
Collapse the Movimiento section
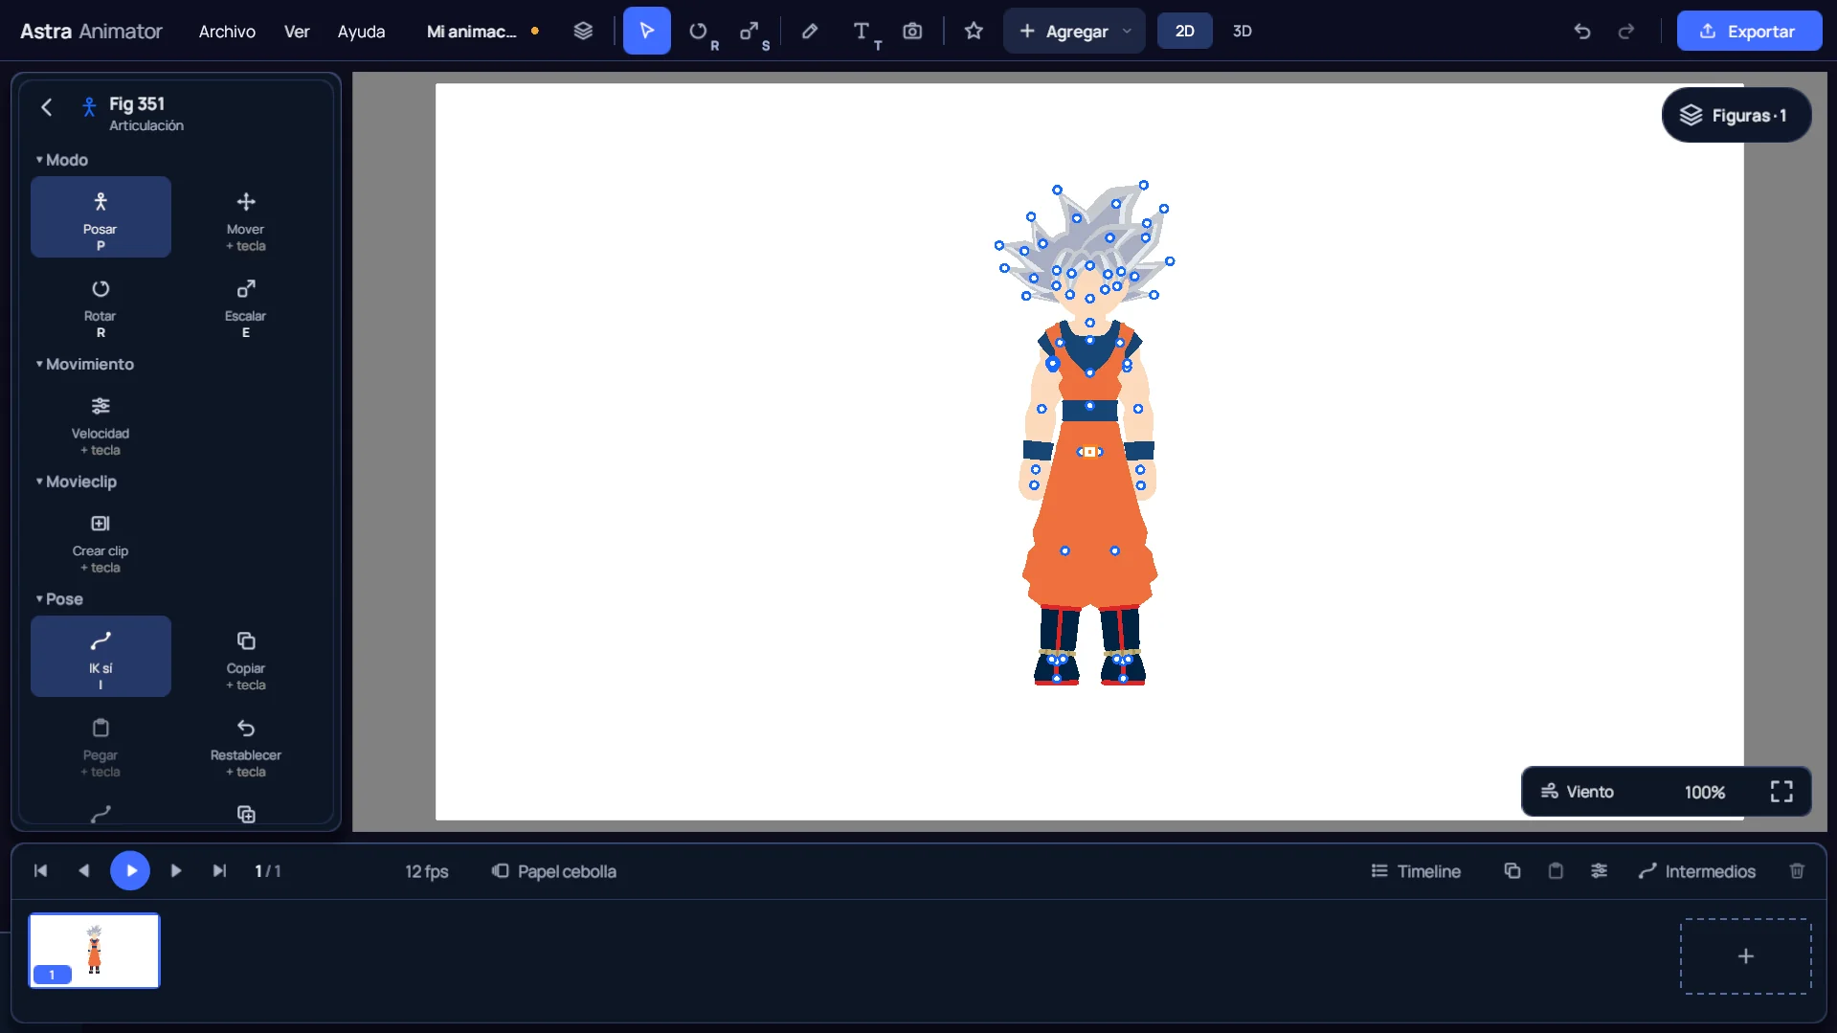tap(85, 364)
